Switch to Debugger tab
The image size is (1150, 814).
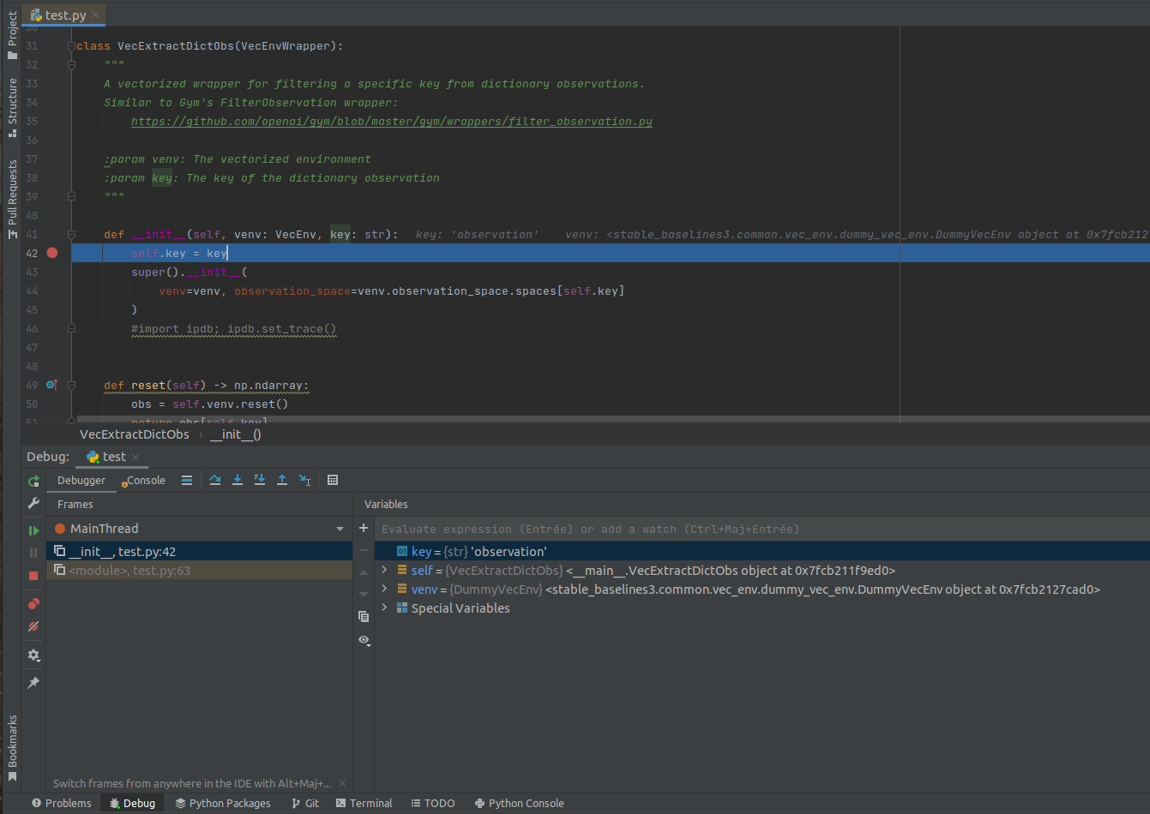point(81,481)
